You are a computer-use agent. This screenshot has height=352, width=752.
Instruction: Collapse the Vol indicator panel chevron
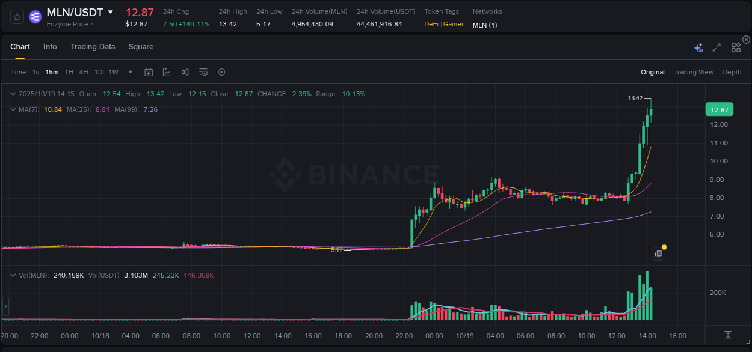click(x=13, y=274)
